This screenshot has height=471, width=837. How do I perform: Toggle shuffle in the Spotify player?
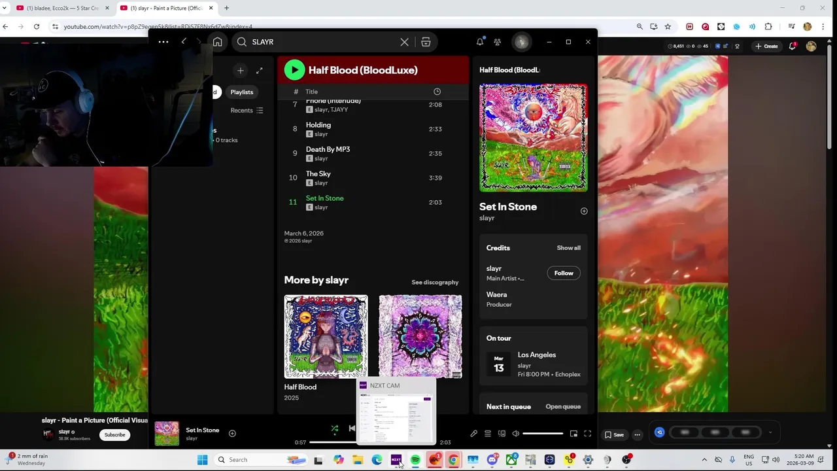tap(335, 429)
